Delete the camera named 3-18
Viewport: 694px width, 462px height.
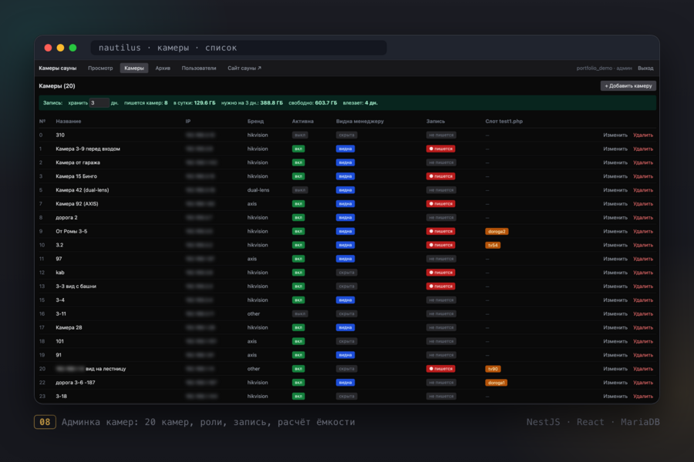point(642,396)
